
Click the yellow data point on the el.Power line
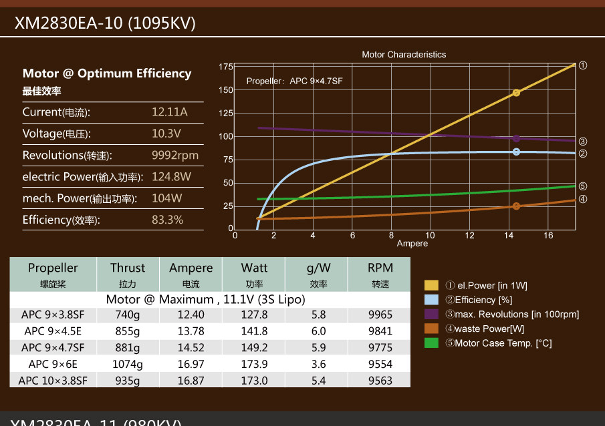pyautogui.click(x=516, y=93)
